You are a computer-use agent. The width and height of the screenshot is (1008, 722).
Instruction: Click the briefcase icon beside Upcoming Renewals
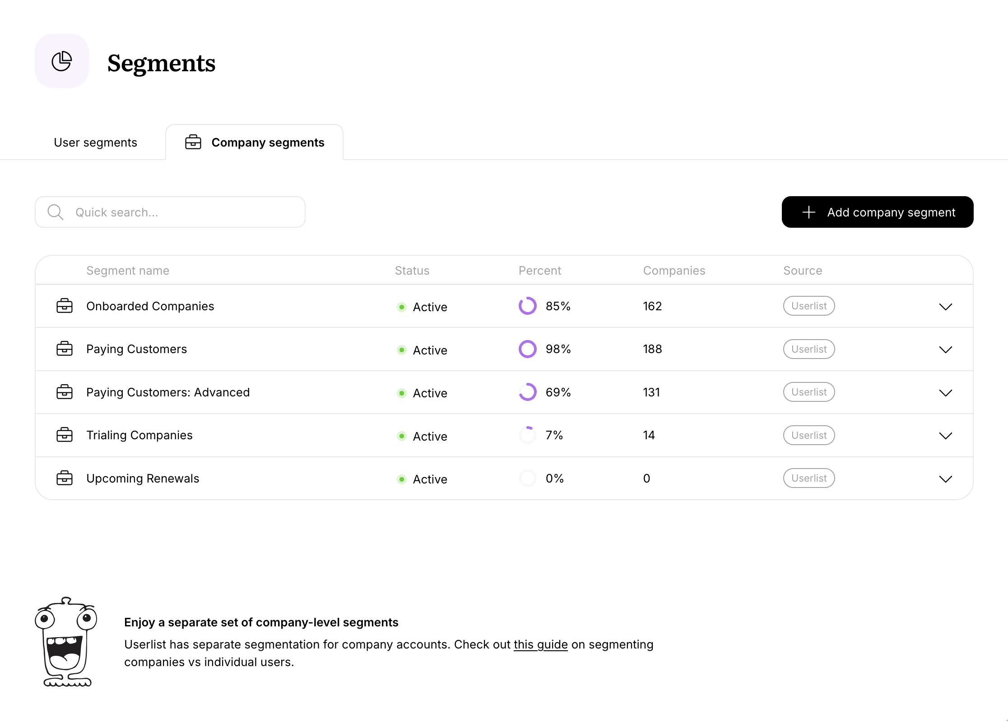point(65,478)
